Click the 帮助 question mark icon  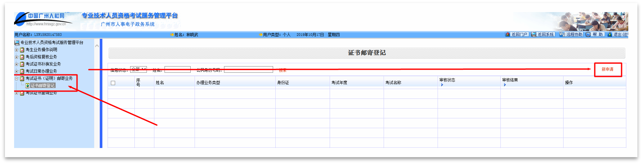588,34
